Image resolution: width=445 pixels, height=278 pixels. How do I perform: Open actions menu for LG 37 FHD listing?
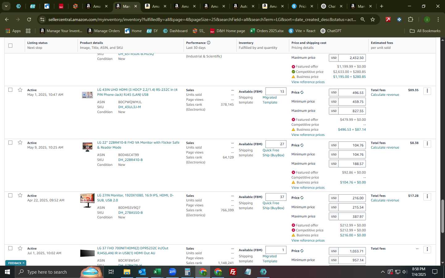pyautogui.click(x=427, y=249)
